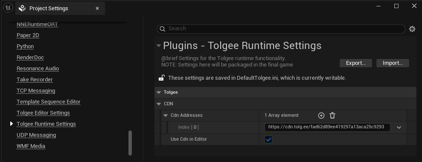
Task: Remove all Cdn Addresses elements with trash icon
Action: tap(332, 116)
